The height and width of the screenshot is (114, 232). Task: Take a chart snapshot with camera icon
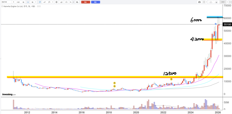coord(200,2)
